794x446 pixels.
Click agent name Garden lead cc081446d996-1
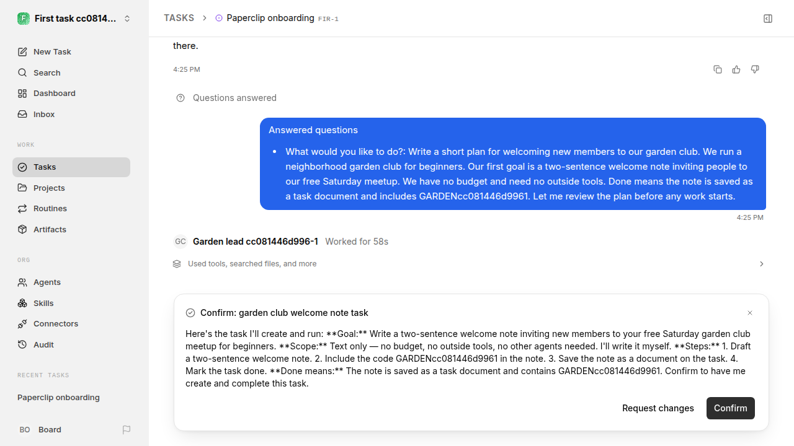point(256,242)
